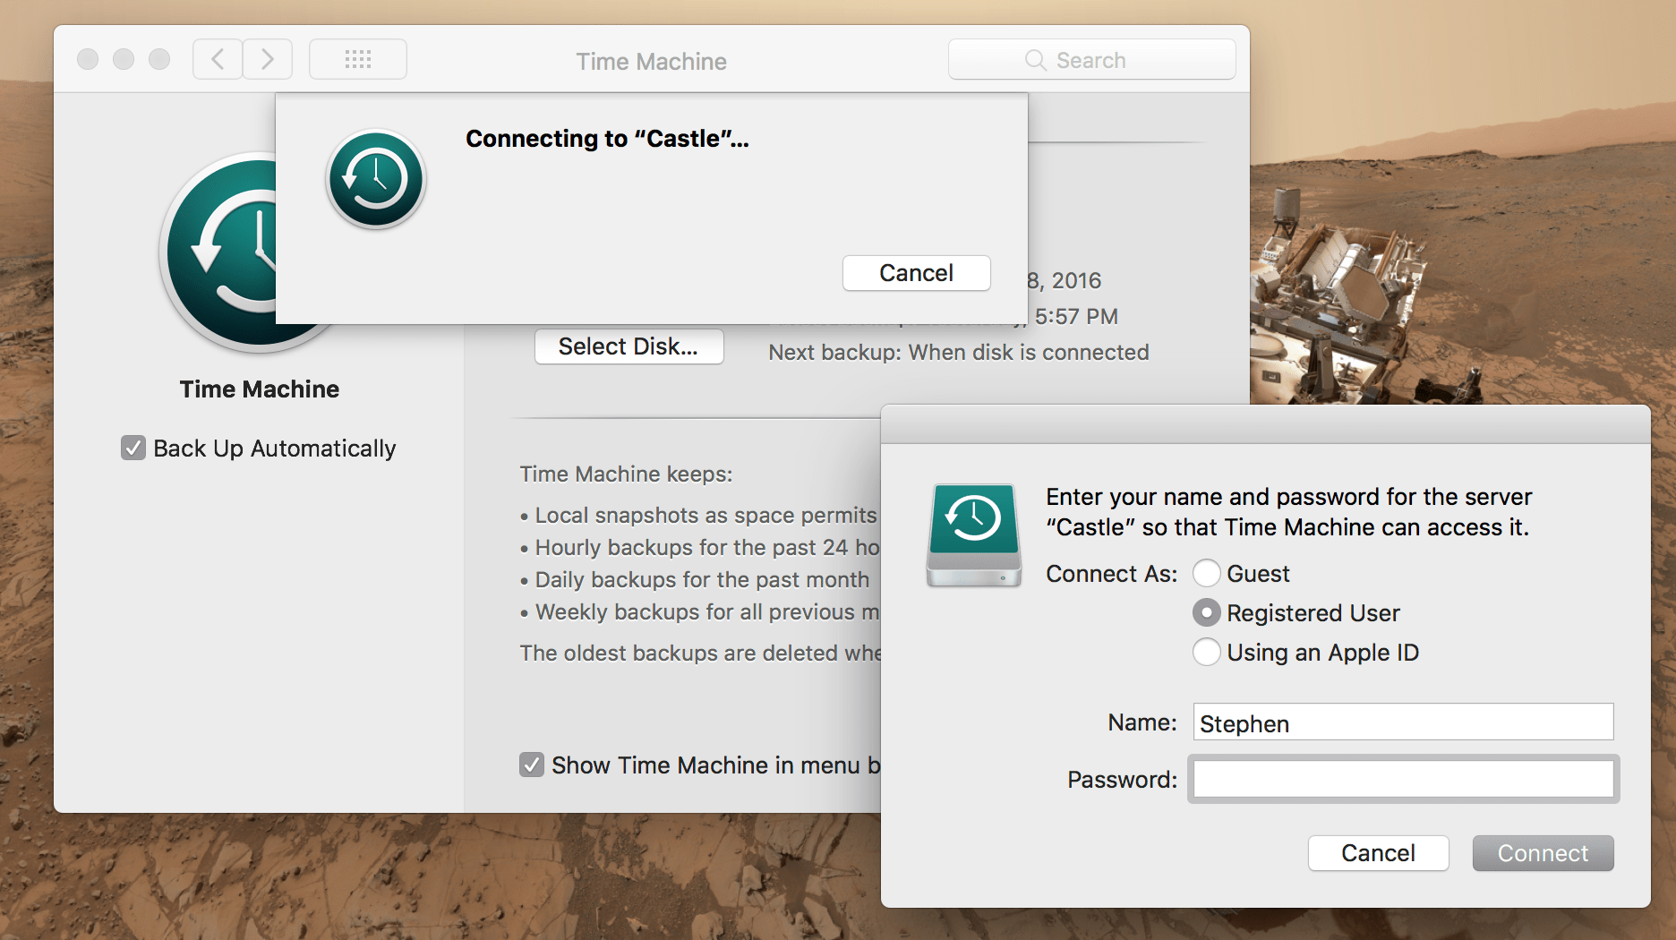Disable Back Up Automatically
Screen dimensions: 1676x940
(133, 448)
